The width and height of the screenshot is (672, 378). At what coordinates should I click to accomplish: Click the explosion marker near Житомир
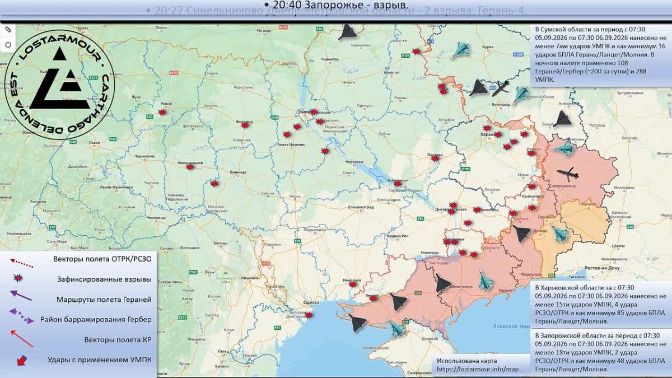tap(245, 124)
